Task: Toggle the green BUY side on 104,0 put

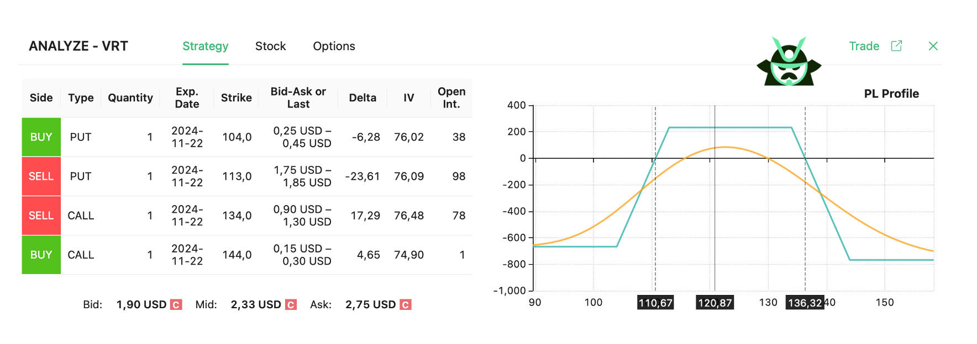Action: (x=41, y=137)
